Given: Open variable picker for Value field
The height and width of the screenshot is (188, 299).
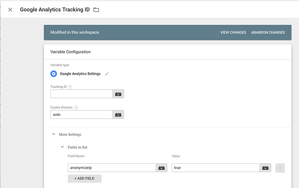Looking at the screenshot, I should tap(265, 168).
